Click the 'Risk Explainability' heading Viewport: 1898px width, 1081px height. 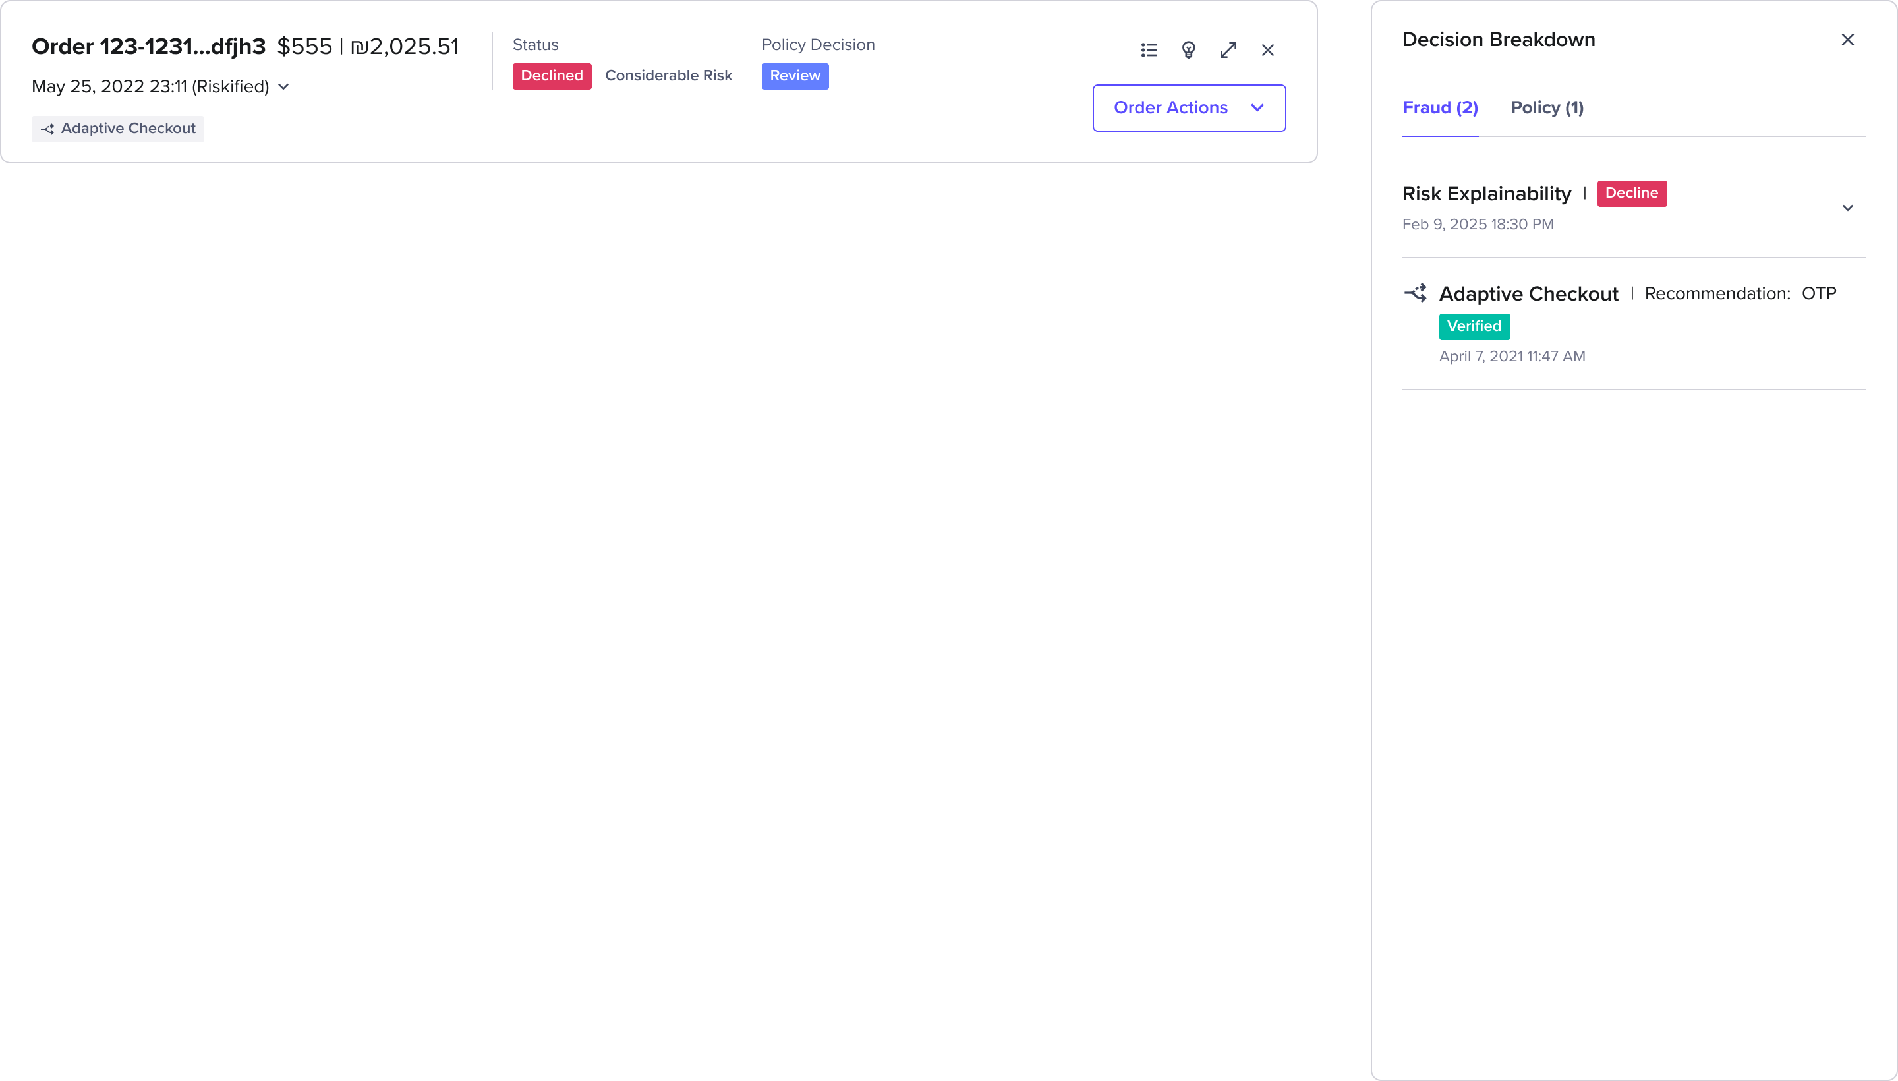(1487, 194)
